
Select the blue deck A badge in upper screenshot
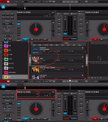3,7
